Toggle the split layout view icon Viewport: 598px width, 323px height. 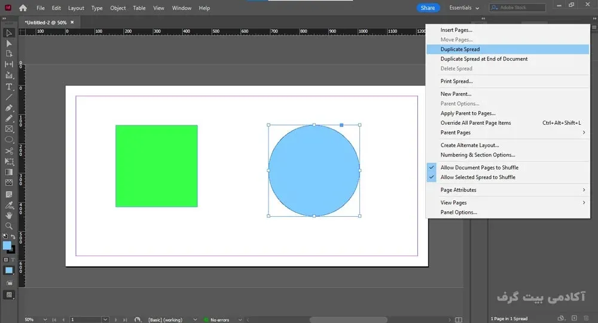coord(459,319)
